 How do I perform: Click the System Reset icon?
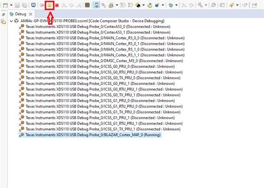click(x=130, y=5)
